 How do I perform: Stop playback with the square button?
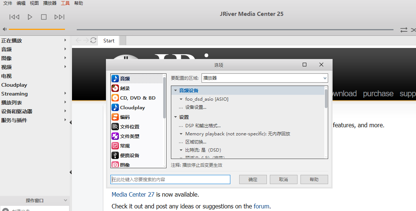[x=44, y=17]
